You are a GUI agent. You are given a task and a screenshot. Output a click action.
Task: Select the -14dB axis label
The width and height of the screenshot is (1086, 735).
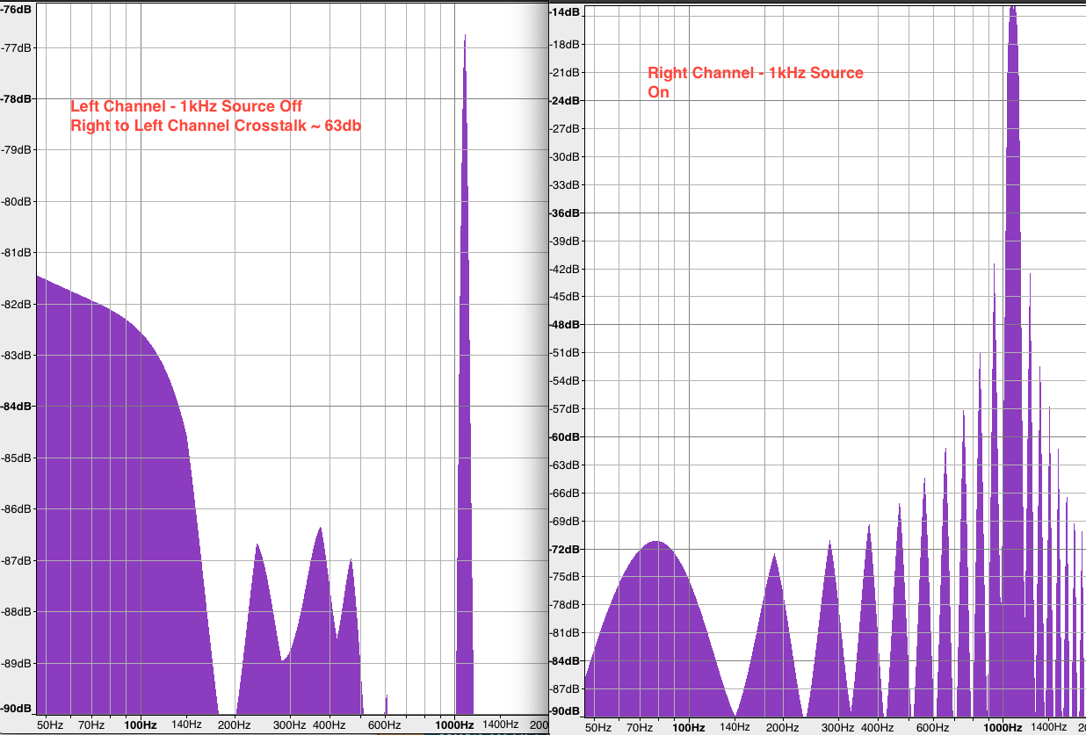coord(564,12)
